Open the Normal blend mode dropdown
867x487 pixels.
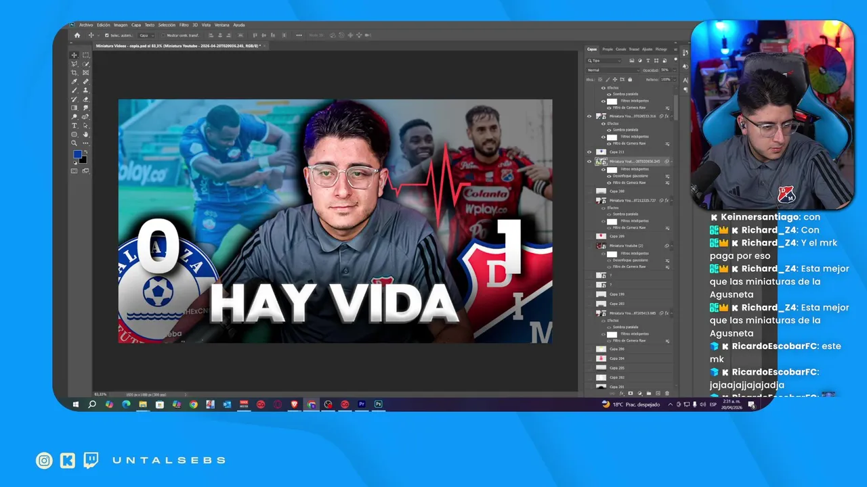point(613,70)
